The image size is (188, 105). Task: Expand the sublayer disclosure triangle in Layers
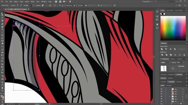(x=170, y=97)
